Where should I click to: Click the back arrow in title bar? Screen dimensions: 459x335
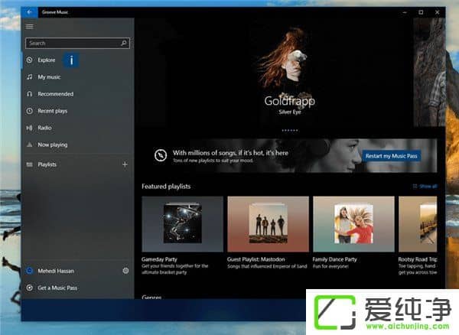coord(29,12)
